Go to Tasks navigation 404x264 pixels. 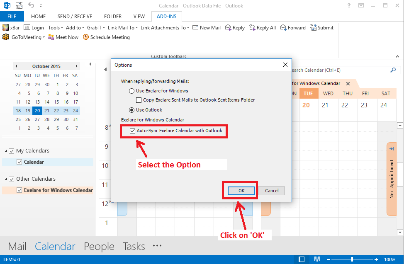pyautogui.click(x=134, y=246)
